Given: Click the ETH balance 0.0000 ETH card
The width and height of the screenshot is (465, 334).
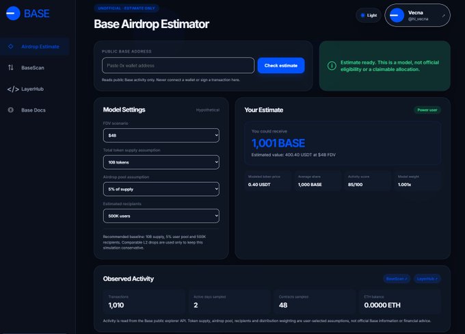Looking at the screenshot, I should [x=400, y=302].
